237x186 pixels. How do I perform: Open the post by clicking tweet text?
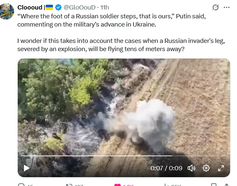[x=121, y=33]
